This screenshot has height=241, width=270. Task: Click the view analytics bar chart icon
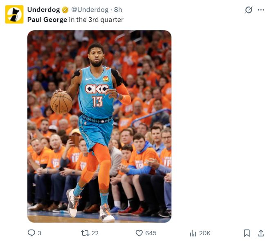click(193, 233)
